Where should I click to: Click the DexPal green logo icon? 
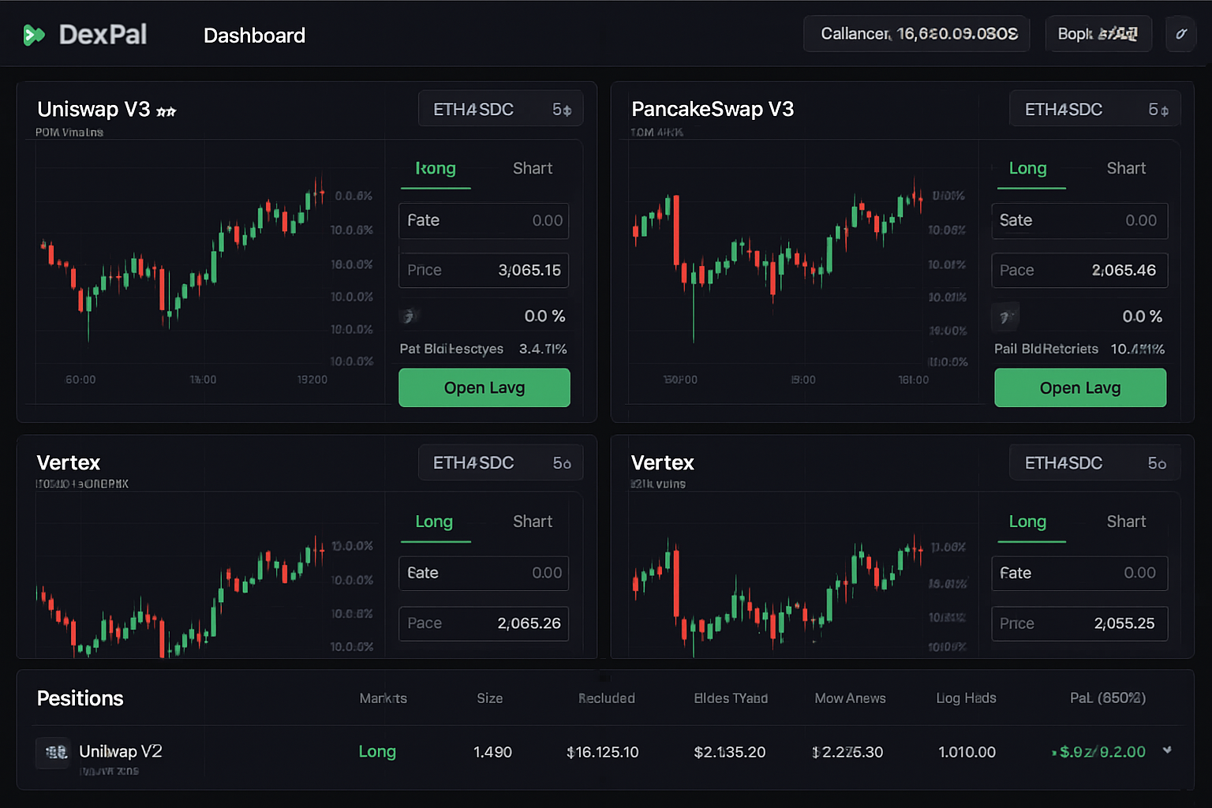click(33, 35)
